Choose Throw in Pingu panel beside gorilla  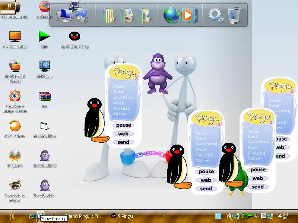click(x=120, y=114)
